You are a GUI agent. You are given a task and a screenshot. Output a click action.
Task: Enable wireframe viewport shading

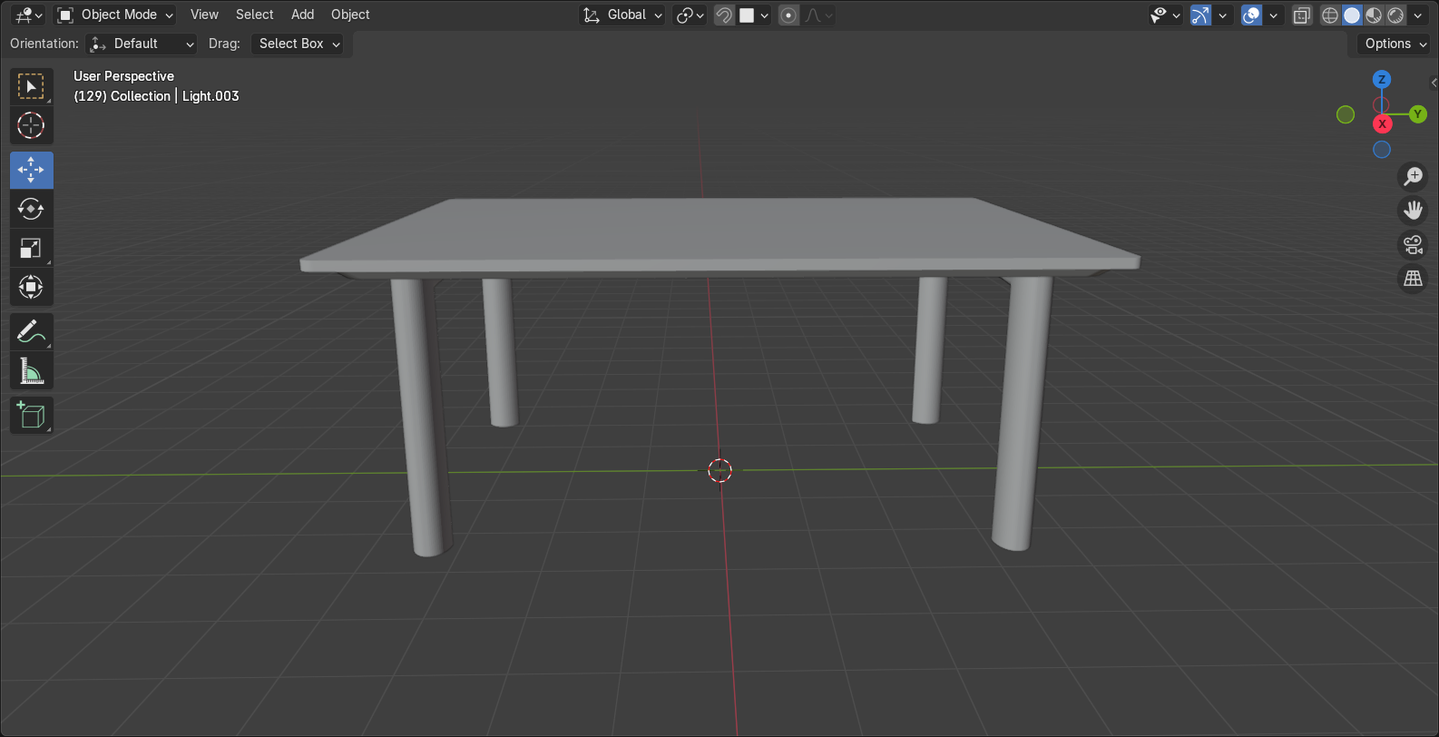pos(1330,15)
